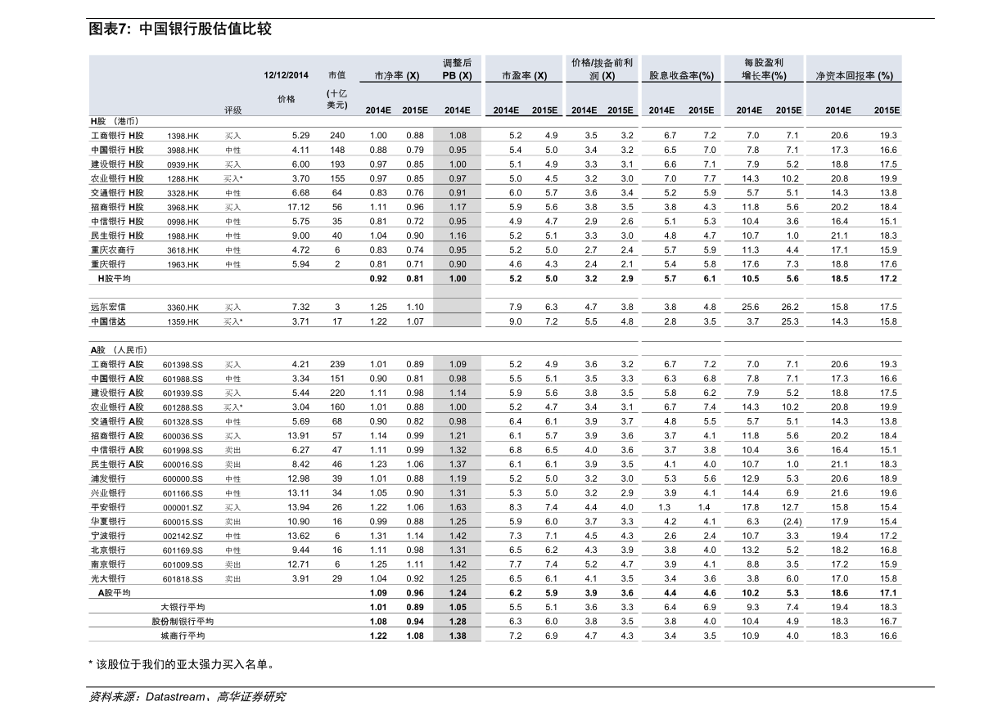
Task: Select the 调整后 PB (X) header
Action: pos(457,70)
